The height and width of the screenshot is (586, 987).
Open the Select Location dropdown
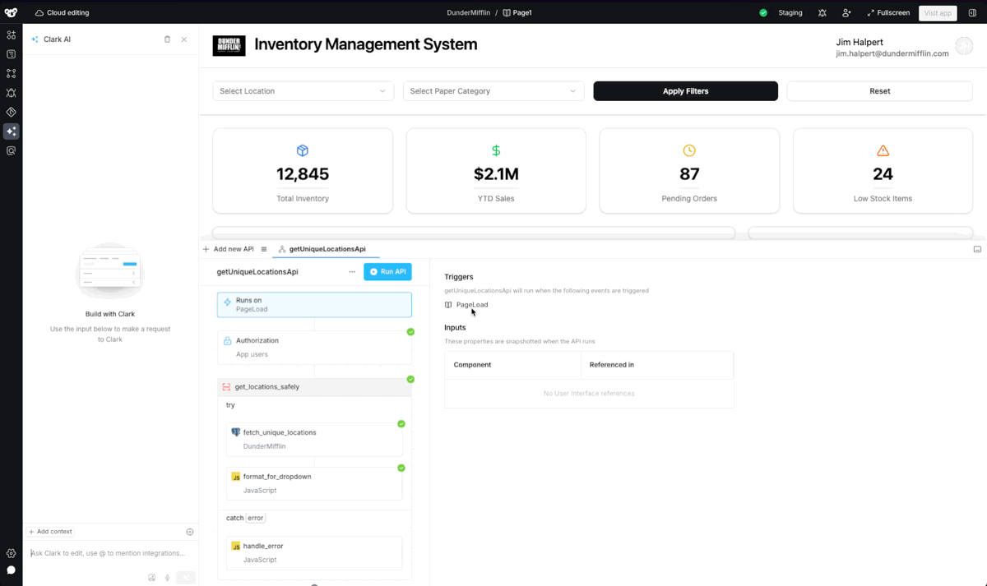[x=303, y=91]
